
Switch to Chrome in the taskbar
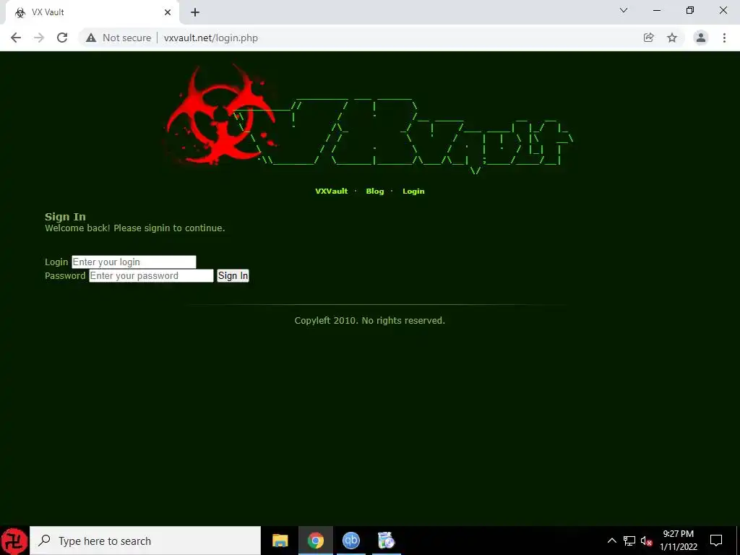pyautogui.click(x=315, y=541)
